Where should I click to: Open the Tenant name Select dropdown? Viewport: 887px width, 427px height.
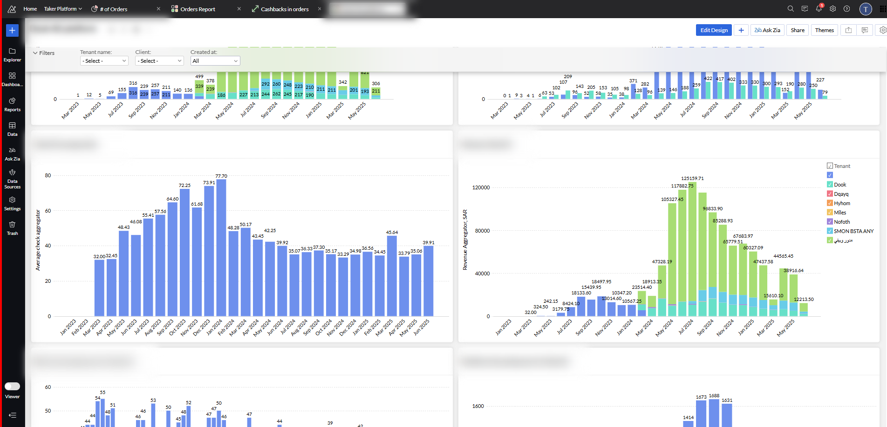click(x=104, y=61)
